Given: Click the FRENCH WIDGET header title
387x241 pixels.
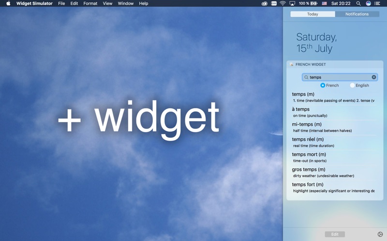Looking at the screenshot, I should tap(311, 65).
